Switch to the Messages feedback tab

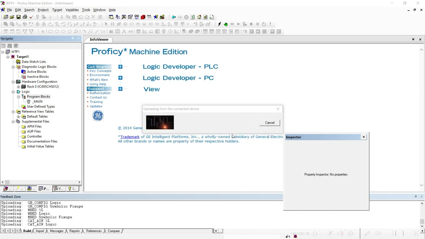[x=57, y=231]
